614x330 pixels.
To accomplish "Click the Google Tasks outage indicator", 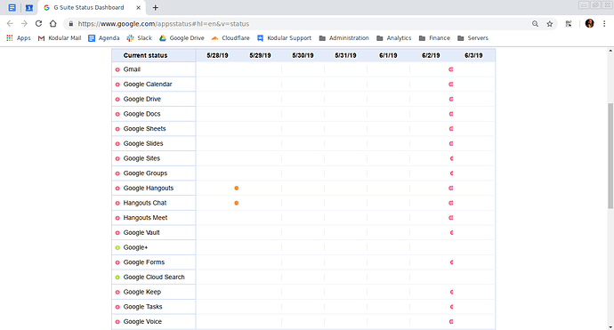I will 451,307.
